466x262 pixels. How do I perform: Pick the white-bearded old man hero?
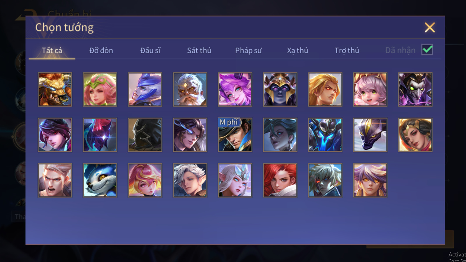tap(190, 89)
